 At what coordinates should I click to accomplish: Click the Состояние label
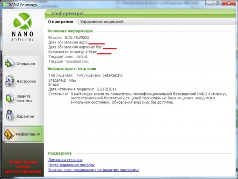pos(58,94)
